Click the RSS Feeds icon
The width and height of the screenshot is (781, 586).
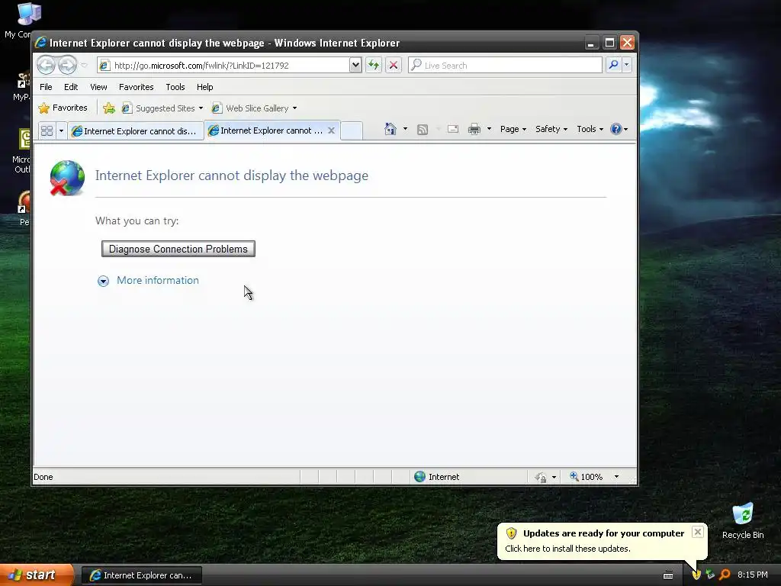(423, 130)
